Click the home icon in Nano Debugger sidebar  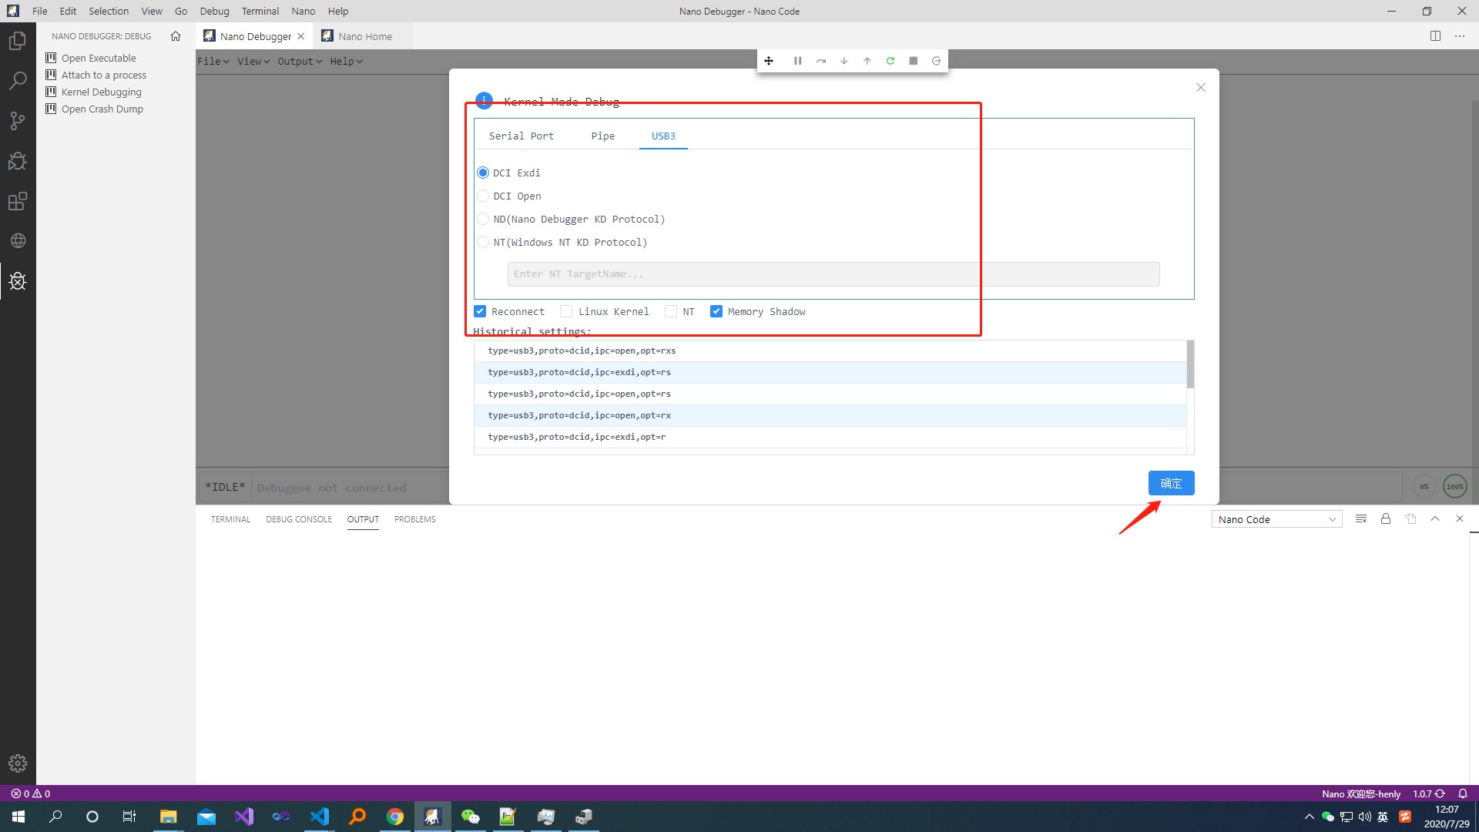pos(176,36)
